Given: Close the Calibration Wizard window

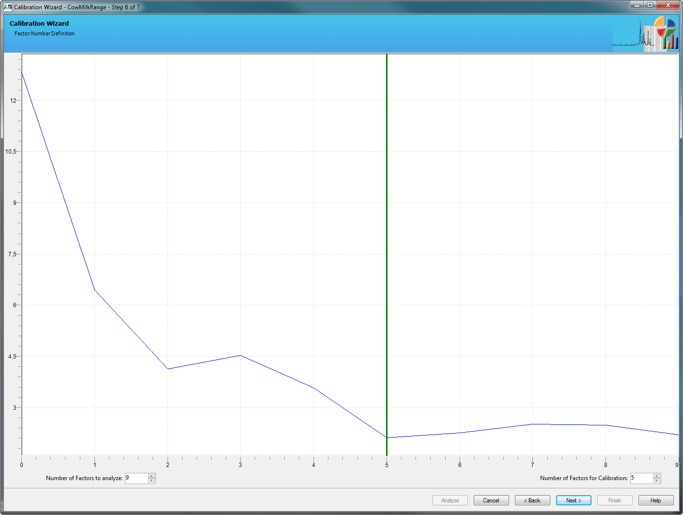Looking at the screenshot, I should [x=668, y=5].
